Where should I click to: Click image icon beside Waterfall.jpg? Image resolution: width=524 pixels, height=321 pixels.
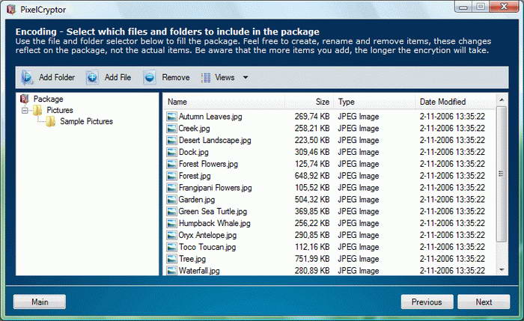(171, 271)
